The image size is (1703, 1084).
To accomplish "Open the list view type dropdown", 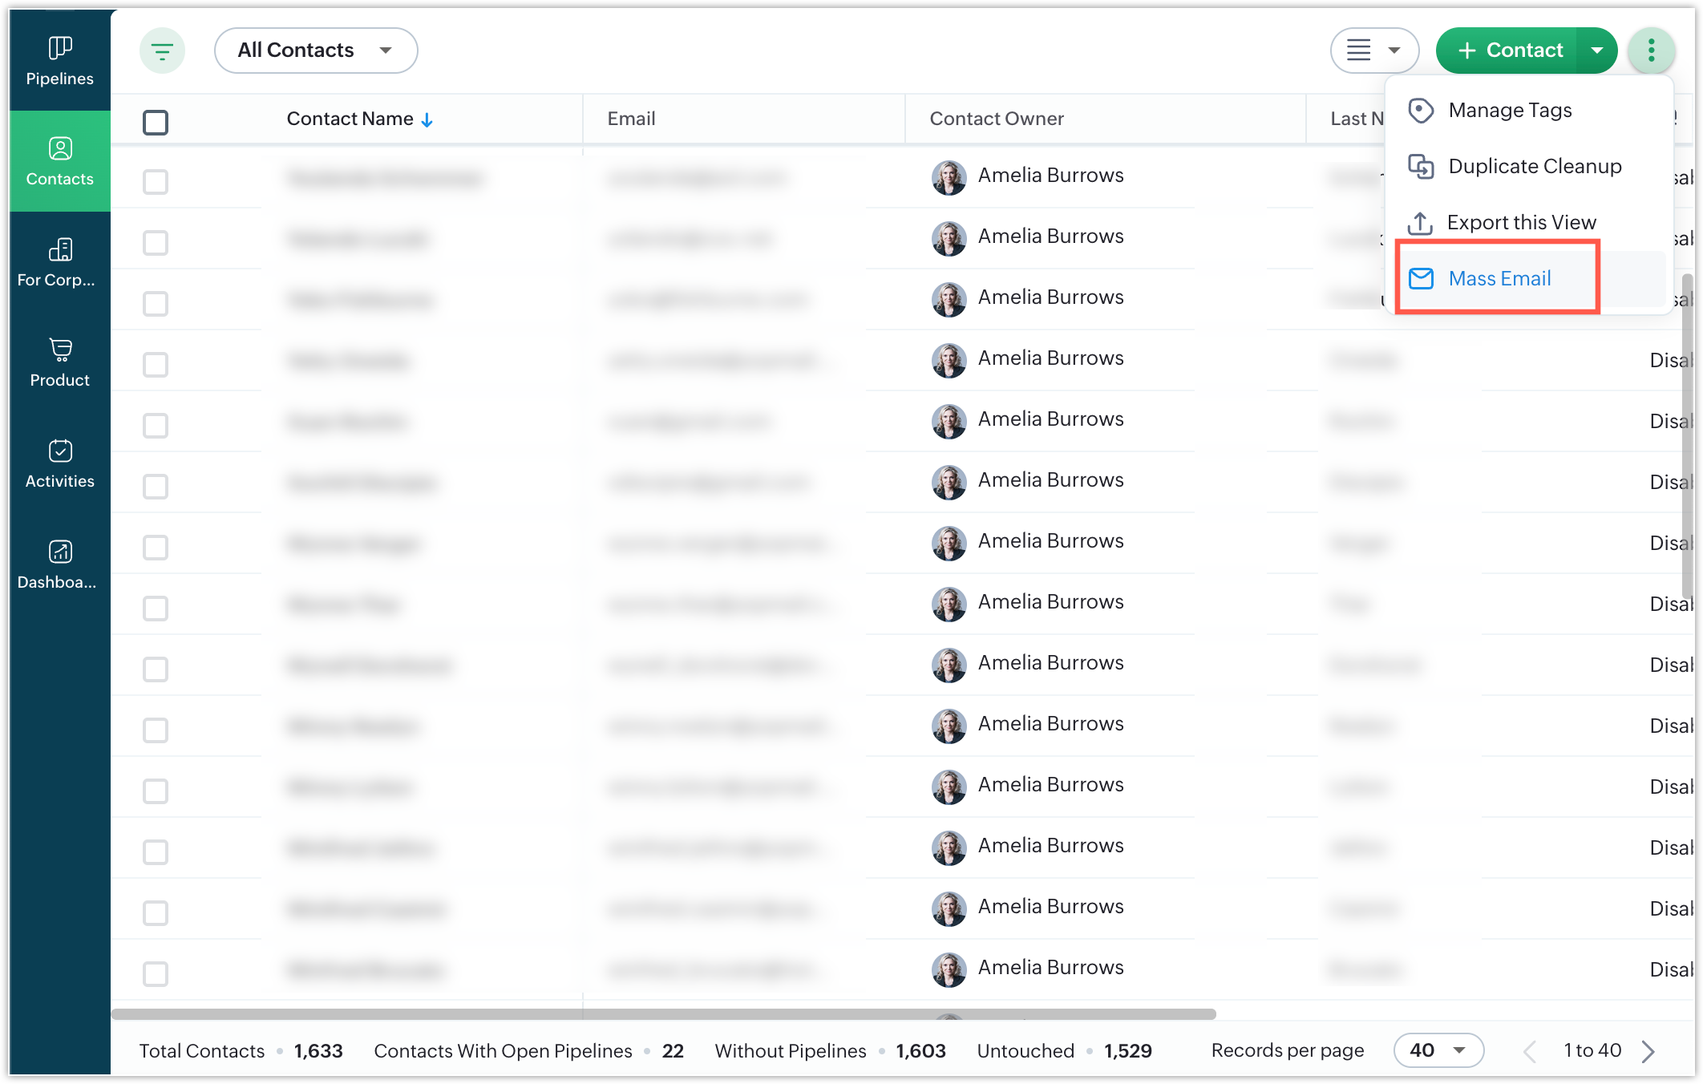I will pos(1374,51).
